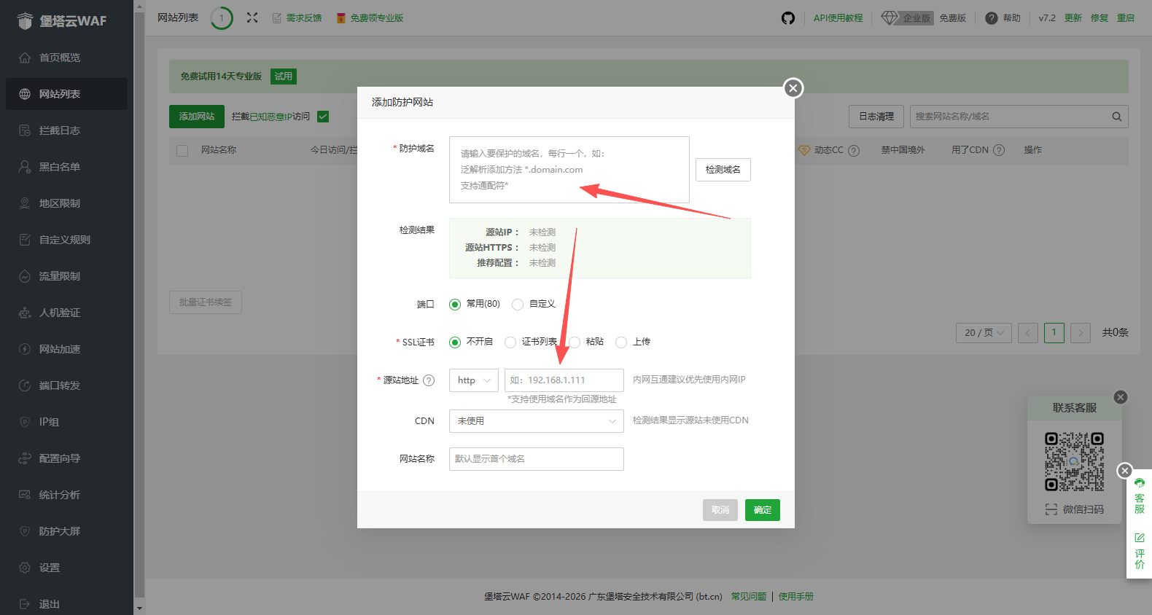Select SSL 证书列表 radio button
Viewport: 1152px width, 615px height.
point(510,342)
